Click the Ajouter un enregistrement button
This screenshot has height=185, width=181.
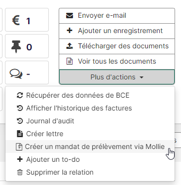[x=117, y=31]
